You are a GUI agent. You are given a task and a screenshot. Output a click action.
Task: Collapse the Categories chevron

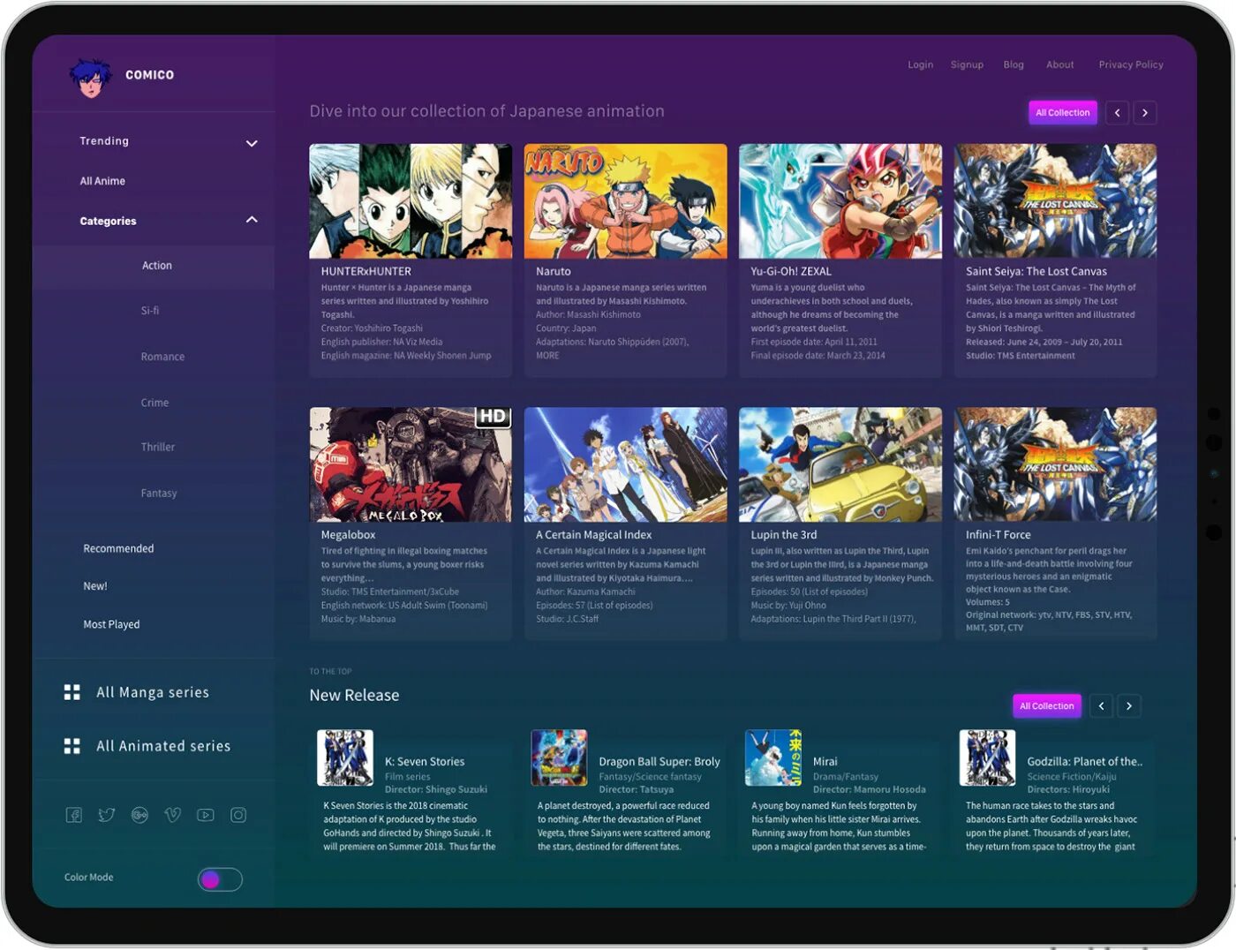252,219
